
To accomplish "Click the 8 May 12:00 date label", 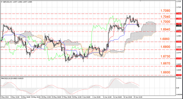I will (x=15, y=97).
